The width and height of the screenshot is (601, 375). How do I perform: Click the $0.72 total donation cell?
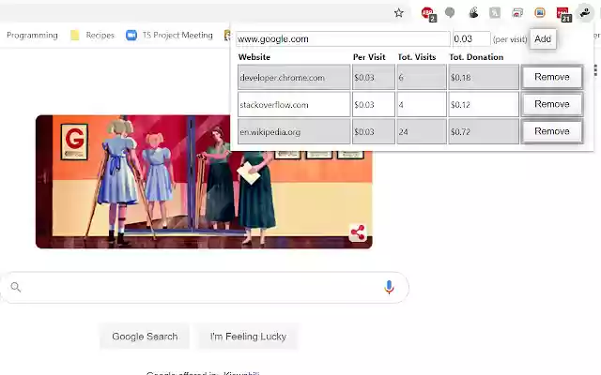(484, 131)
